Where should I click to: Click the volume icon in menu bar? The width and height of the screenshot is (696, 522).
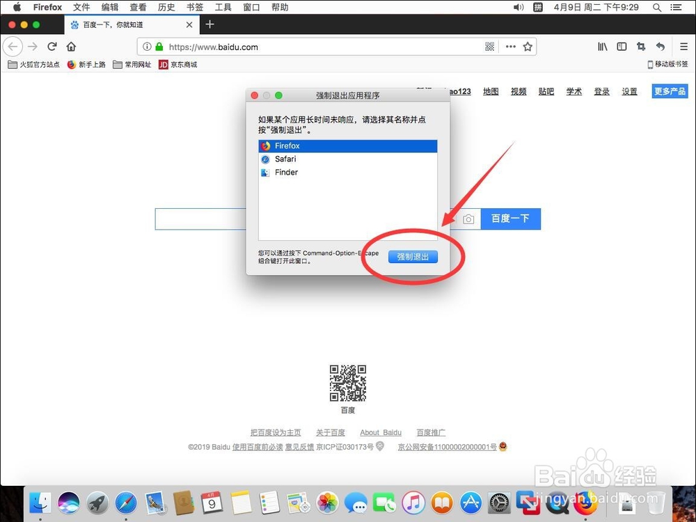[519, 7]
